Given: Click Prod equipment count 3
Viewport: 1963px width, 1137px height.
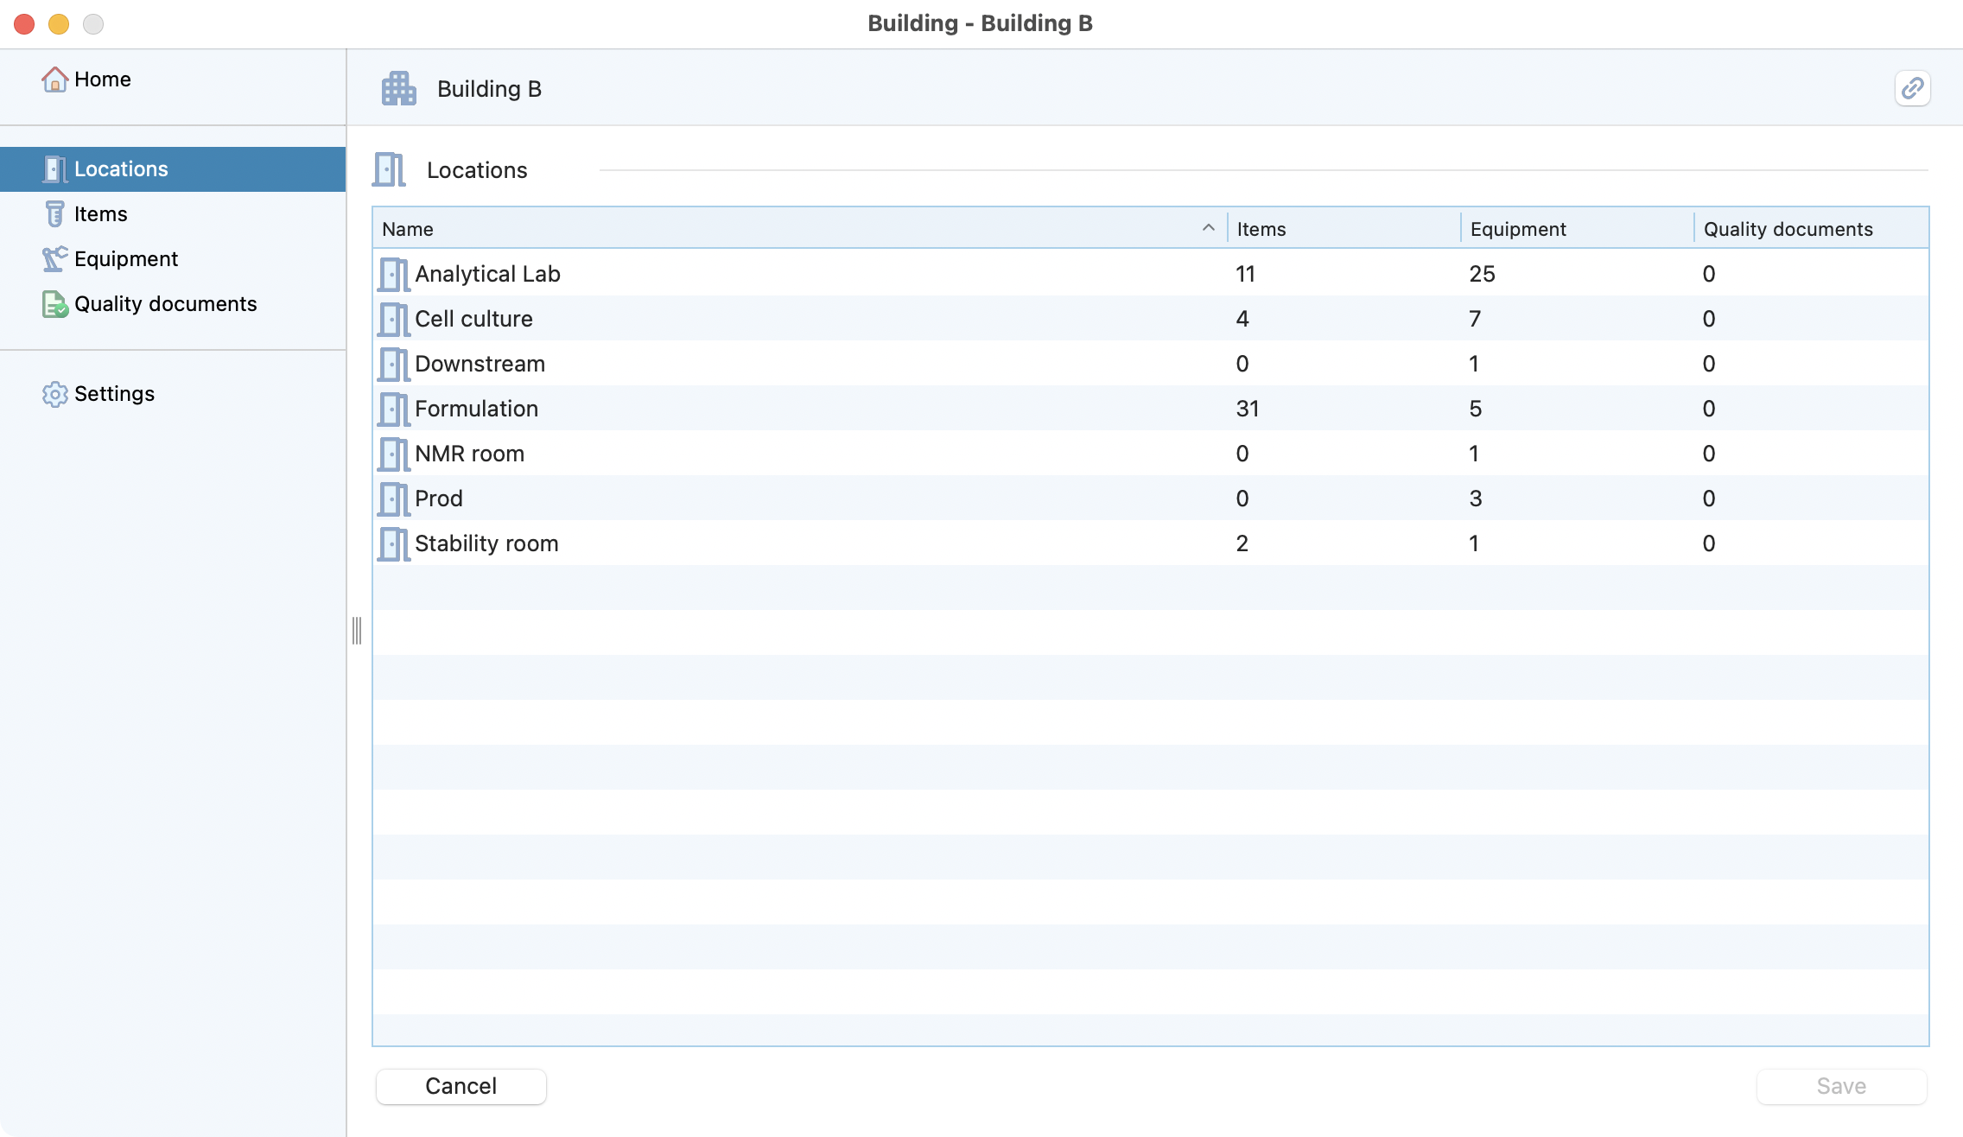Looking at the screenshot, I should [1475, 499].
